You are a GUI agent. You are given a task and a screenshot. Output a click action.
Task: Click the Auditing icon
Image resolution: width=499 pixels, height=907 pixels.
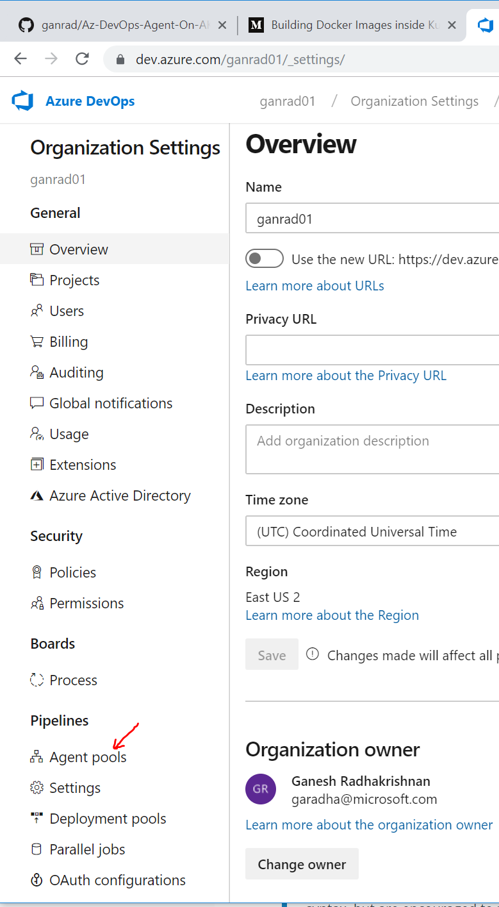pyautogui.click(x=37, y=372)
